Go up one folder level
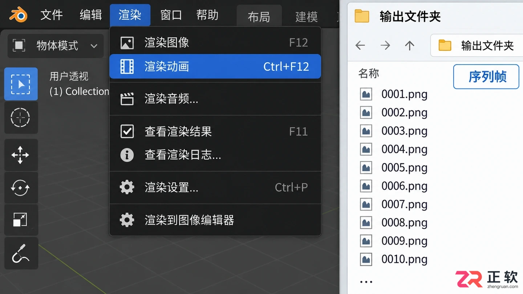Image resolution: width=523 pixels, height=294 pixels. tap(410, 45)
